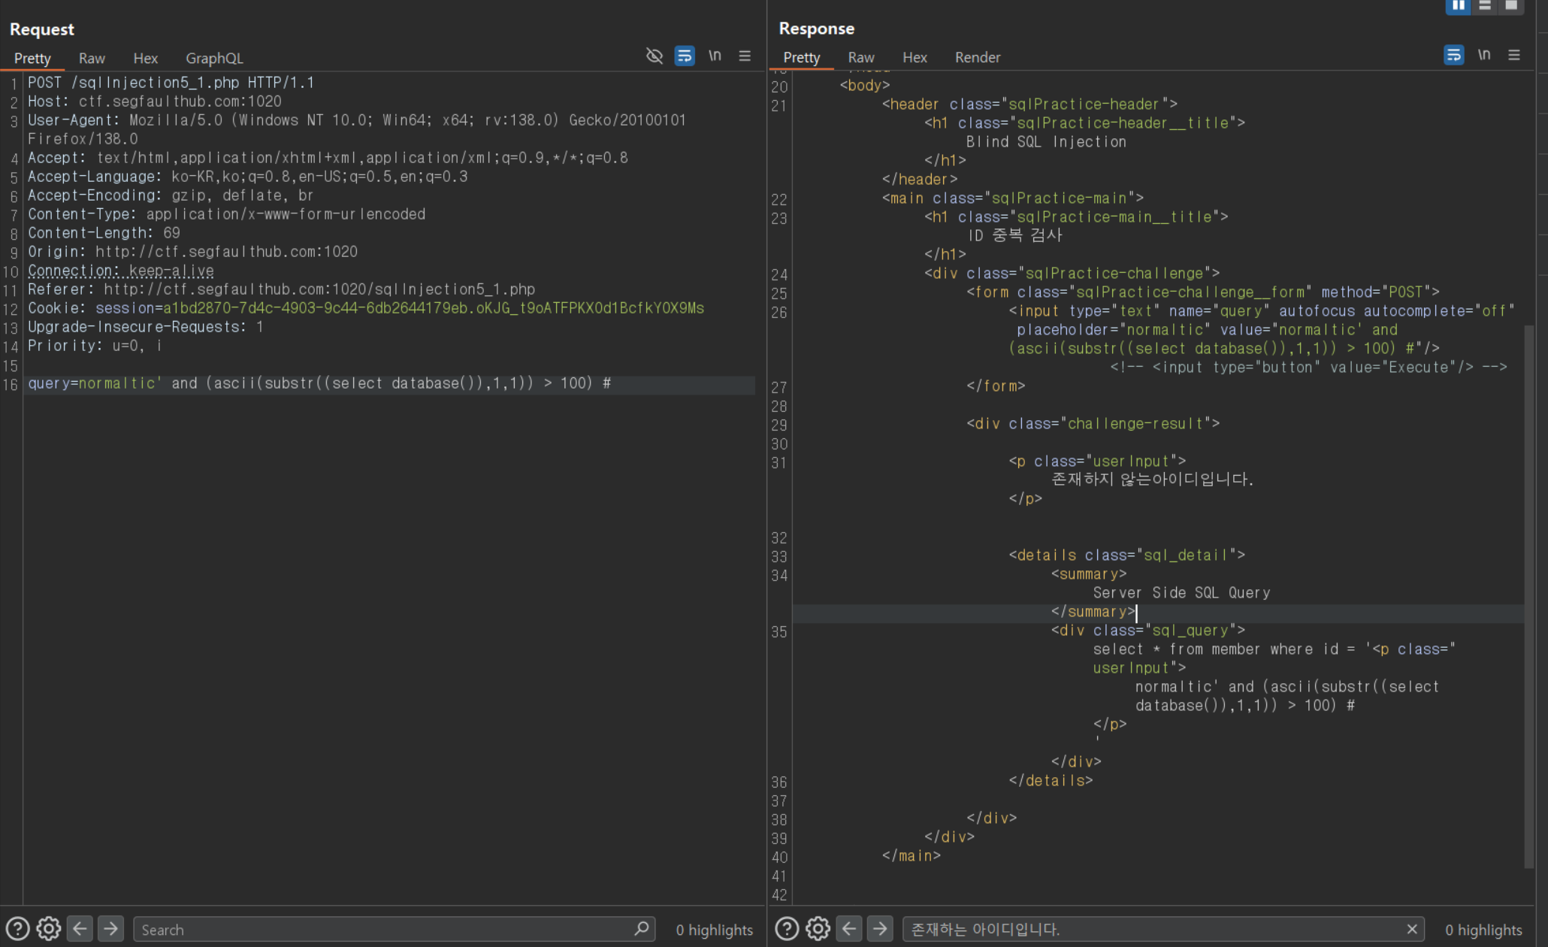Go to next match in Request search
Image resolution: width=1548 pixels, height=947 pixels.
[110, 929]
